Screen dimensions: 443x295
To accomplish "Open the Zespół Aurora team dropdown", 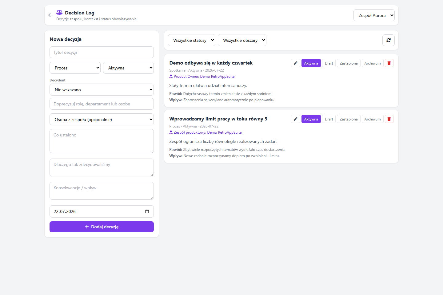I will 374,15.
